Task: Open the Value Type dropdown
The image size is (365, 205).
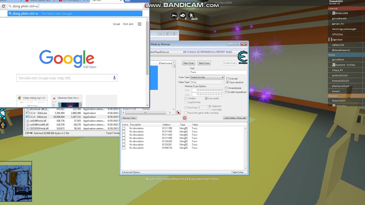Action: [207, 82]
